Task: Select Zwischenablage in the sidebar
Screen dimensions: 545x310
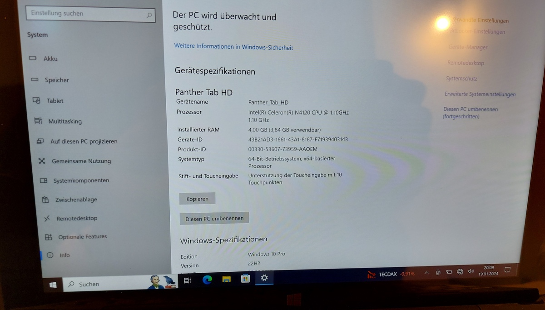Action: (x=70, y=200)
